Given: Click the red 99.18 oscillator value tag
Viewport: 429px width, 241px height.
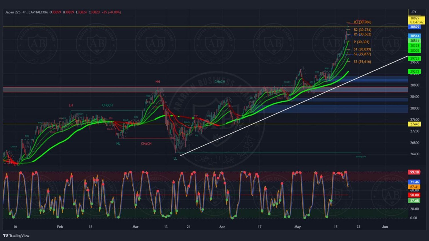Looking at the screenshot, I should click(414, 172).
